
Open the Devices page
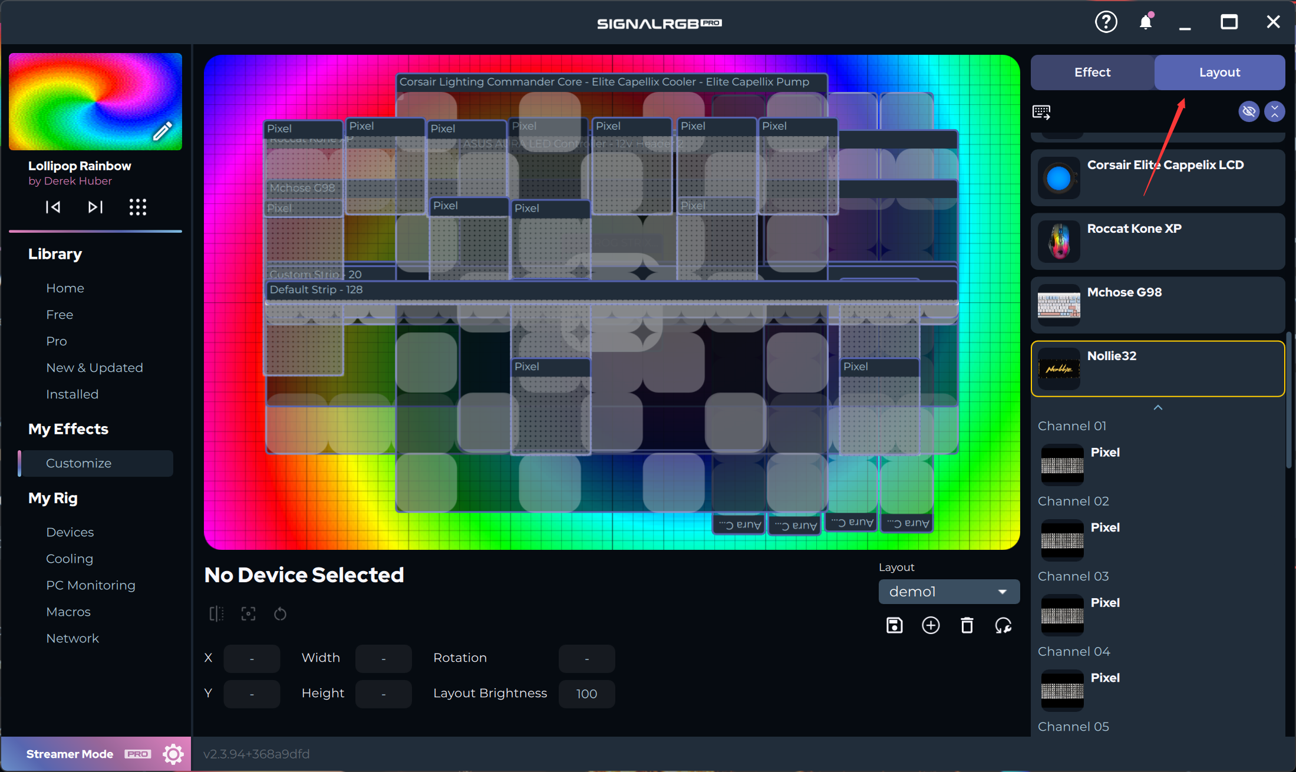coord(70,532)
